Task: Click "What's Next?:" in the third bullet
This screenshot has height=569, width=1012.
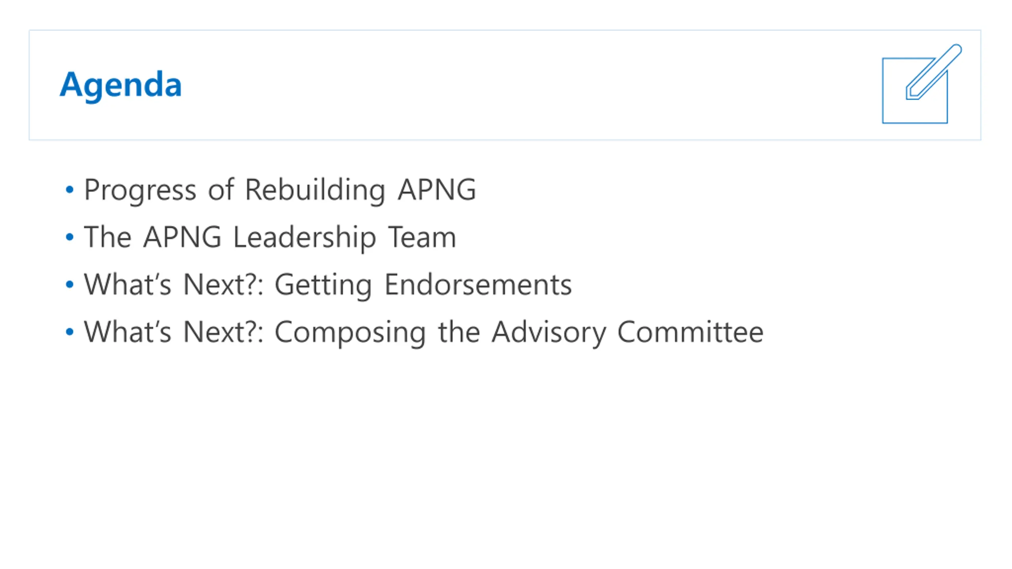Action: (x=174, y=284)
